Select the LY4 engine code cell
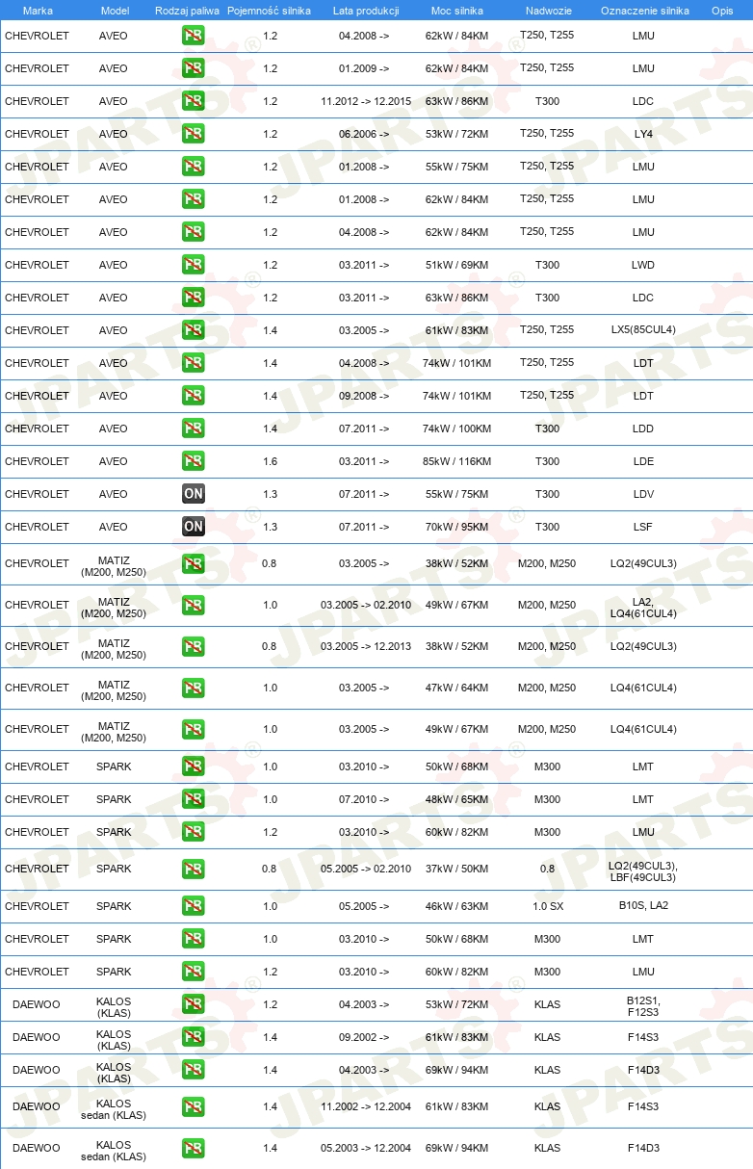753x1169 pixels. coord(643,134)
